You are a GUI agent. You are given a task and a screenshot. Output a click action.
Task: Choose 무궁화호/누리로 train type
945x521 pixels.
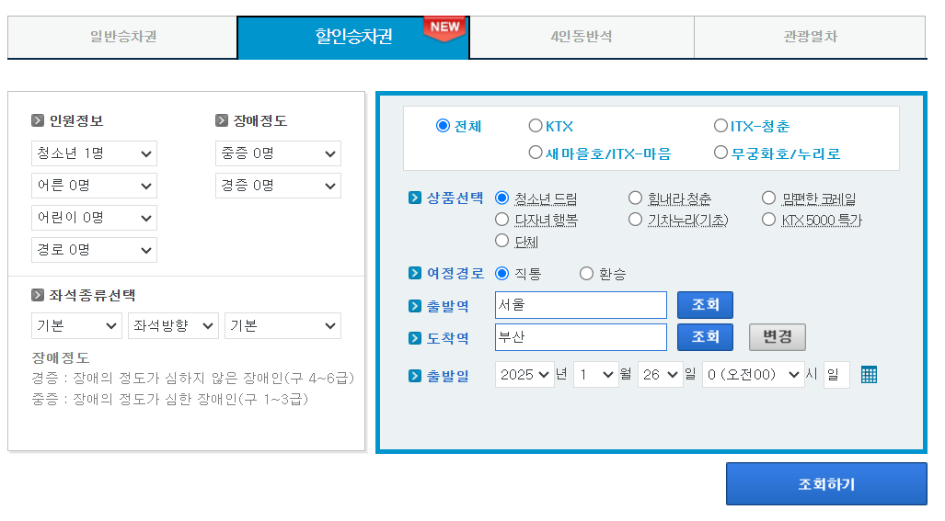720,153
